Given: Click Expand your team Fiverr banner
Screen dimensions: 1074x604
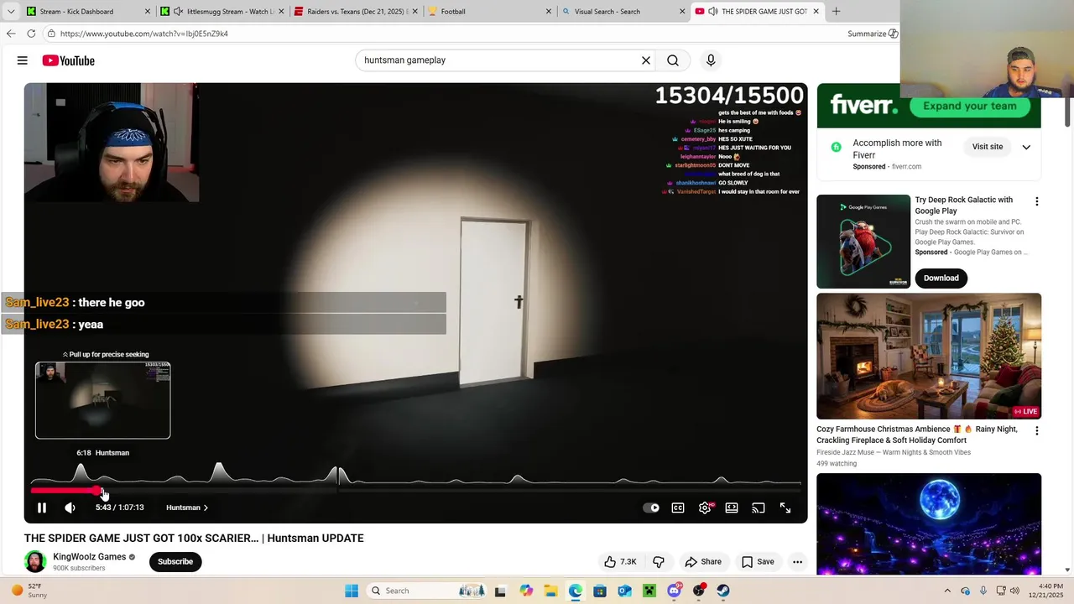Looking at the screenshot, I should pyautogui.click(x=969, y=106).
